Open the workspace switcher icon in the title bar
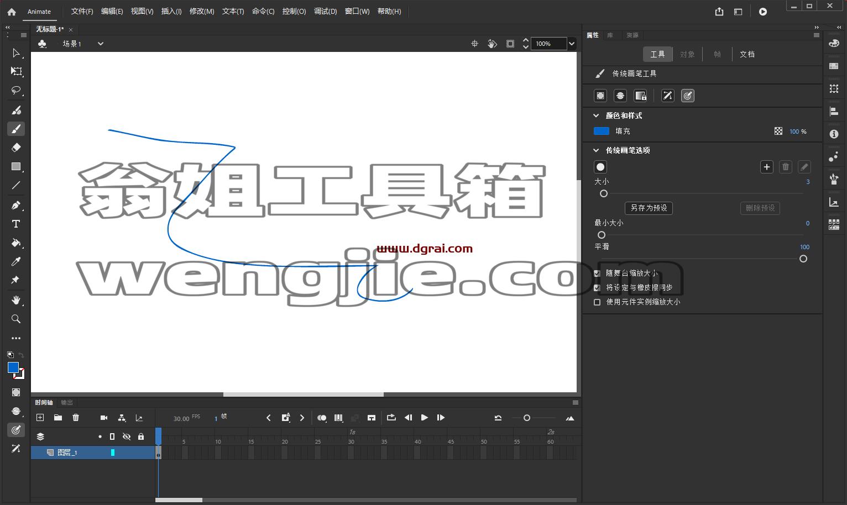Viewport: 847px width, 505px height. click(x=738, y=12)
